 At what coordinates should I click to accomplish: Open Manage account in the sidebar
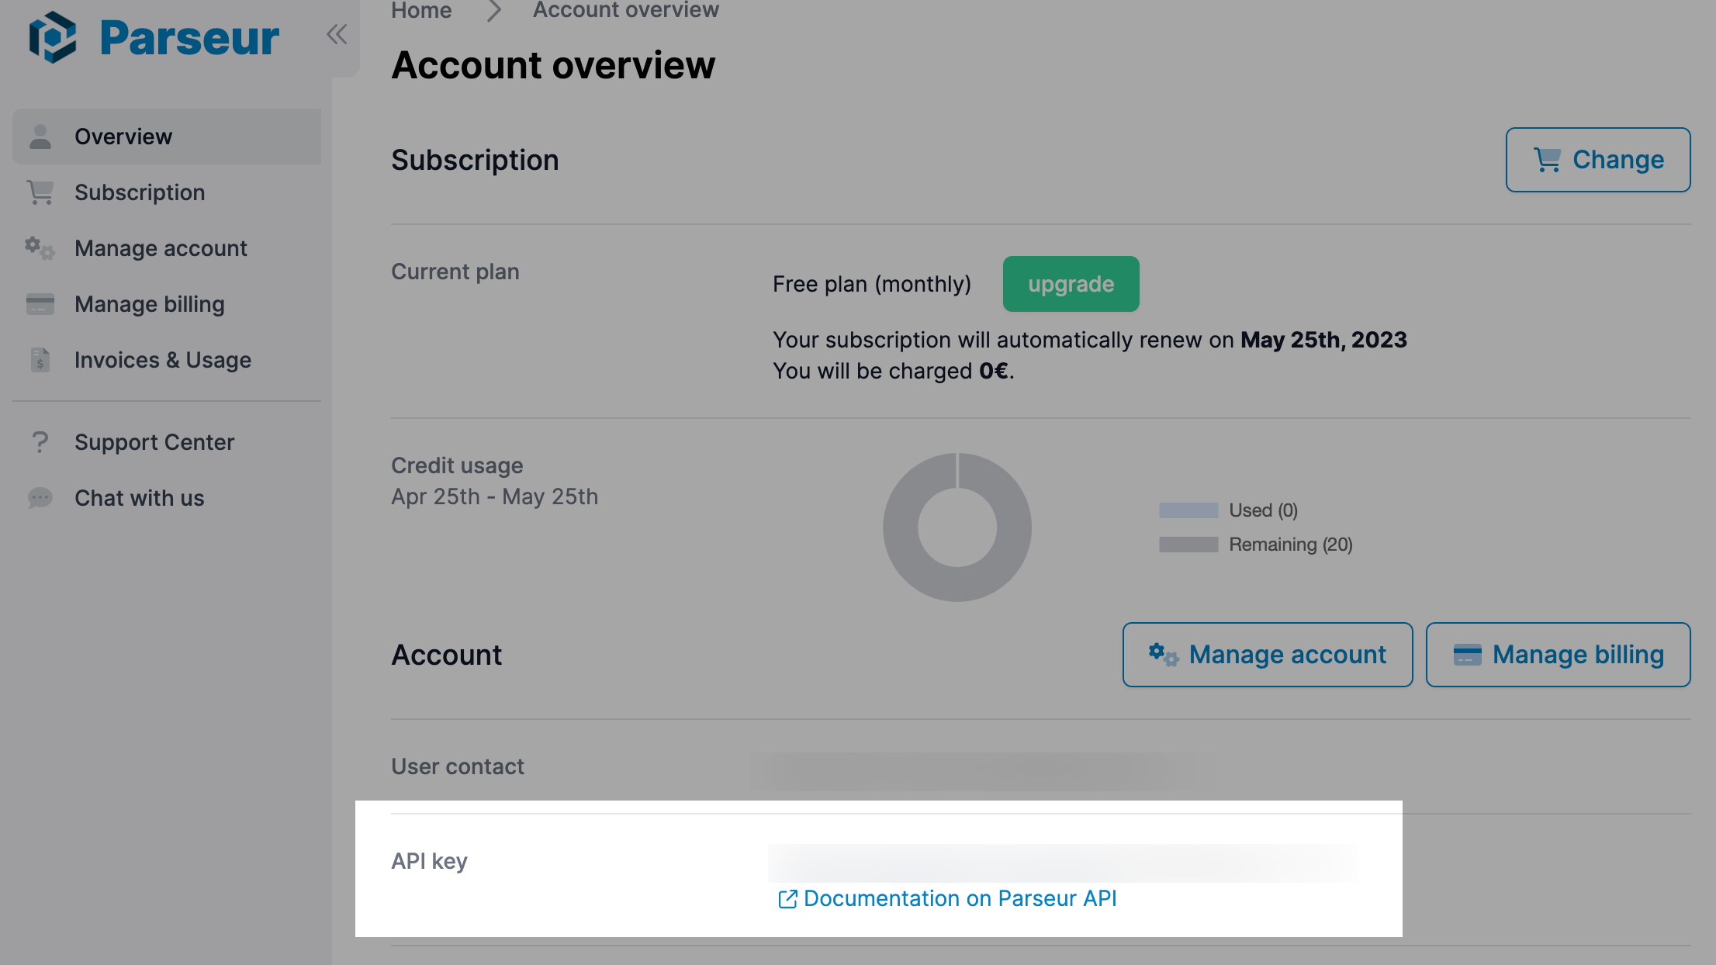point(167,248)
